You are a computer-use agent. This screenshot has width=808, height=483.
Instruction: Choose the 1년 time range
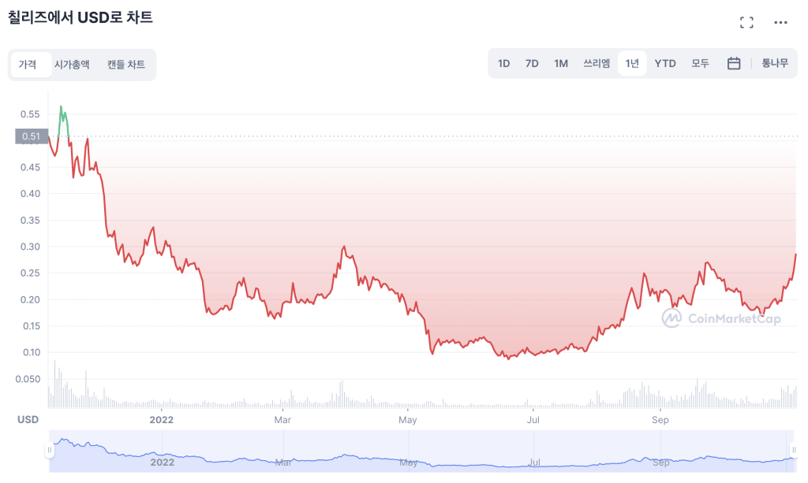tap(632, 64)
